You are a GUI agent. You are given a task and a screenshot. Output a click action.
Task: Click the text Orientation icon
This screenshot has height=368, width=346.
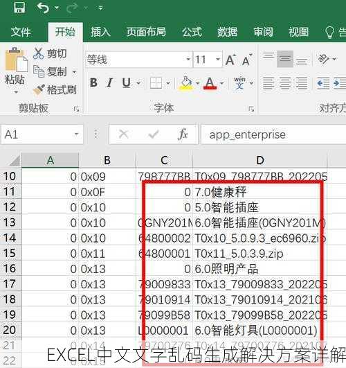[323, 59]
